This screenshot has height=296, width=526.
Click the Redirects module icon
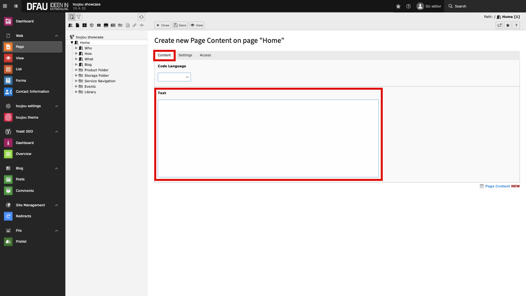8,216
